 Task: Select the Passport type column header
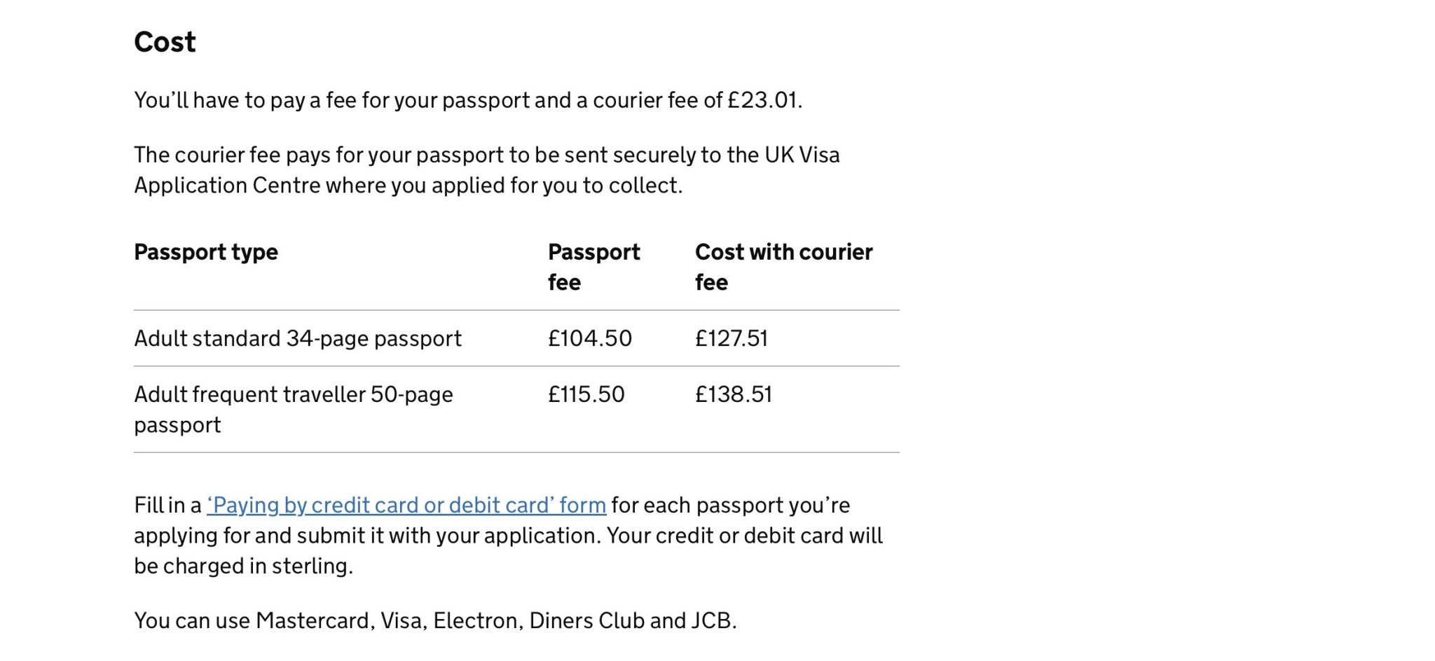pyautogui.click(x=206, y=252)
